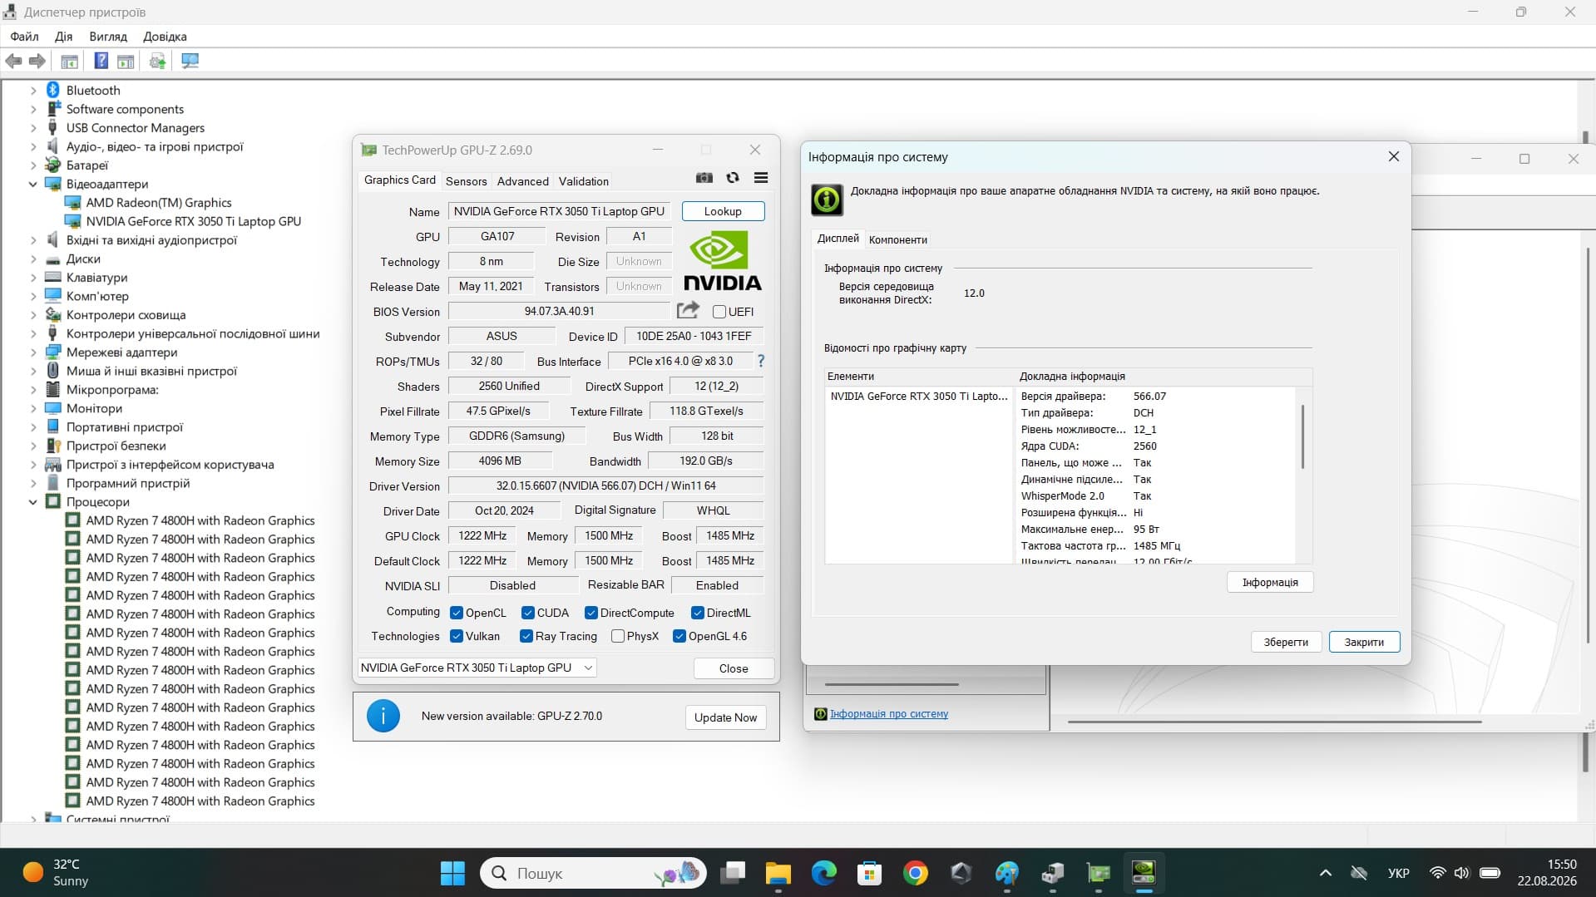Viewport: 1596px width, 897px height.
Task: Click the Bus Interface question mark
Action: [760, 361]
